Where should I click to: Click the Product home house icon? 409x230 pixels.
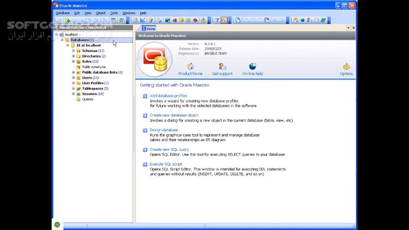click(x=190, y=66)
